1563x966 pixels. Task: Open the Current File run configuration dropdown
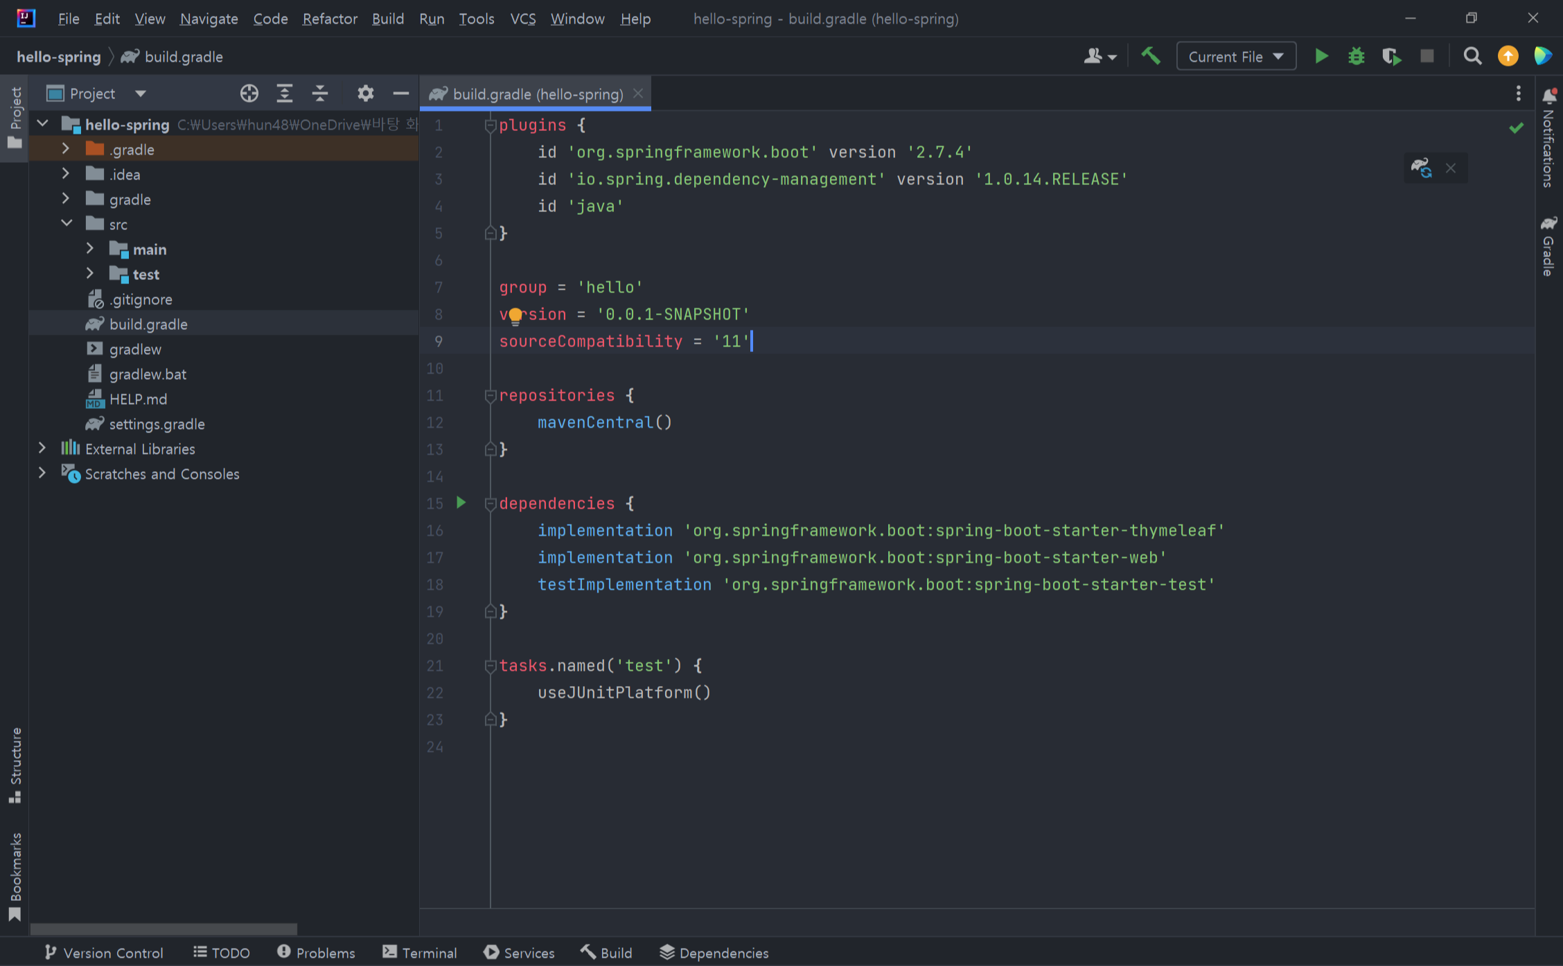[x=1235, y=56]
